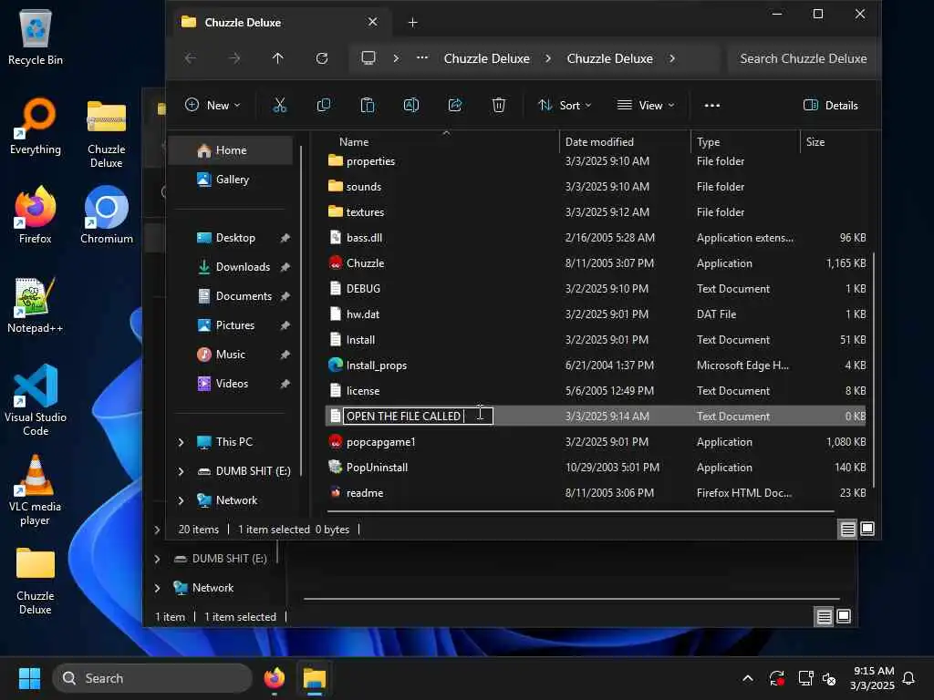
Task: Expand the Network node in front window
Action: 182,500
